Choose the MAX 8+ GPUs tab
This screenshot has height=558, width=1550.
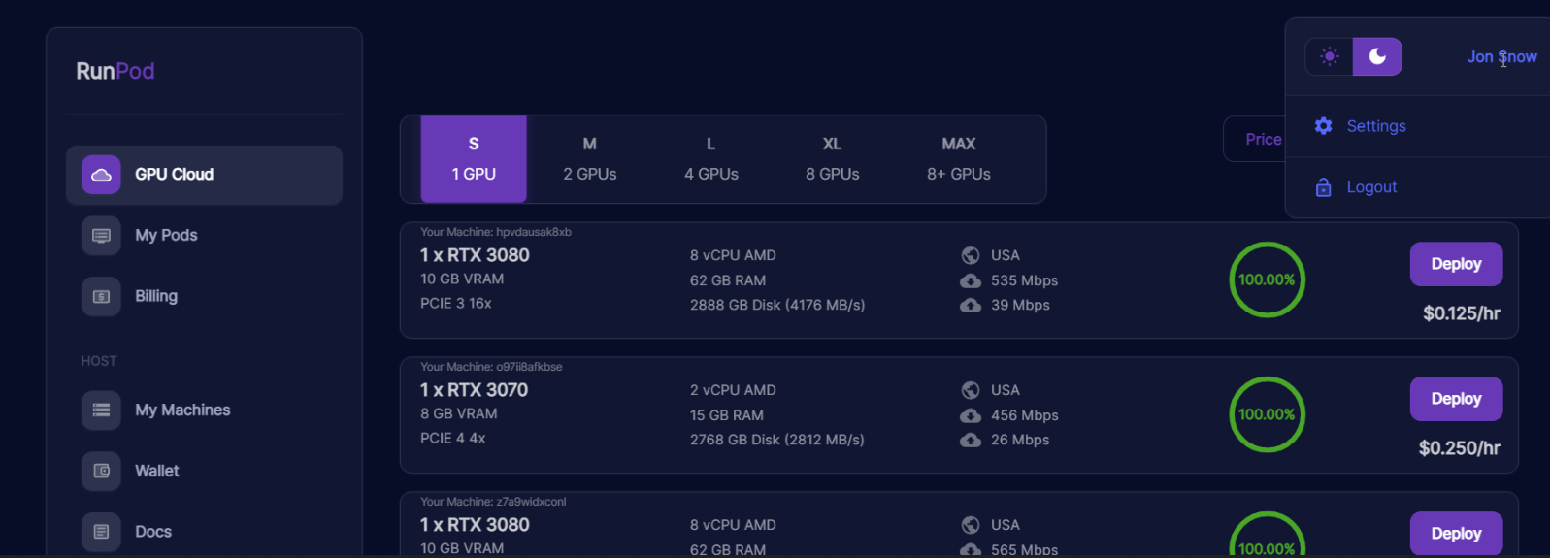pyautogui.click(x=958, y=159)
